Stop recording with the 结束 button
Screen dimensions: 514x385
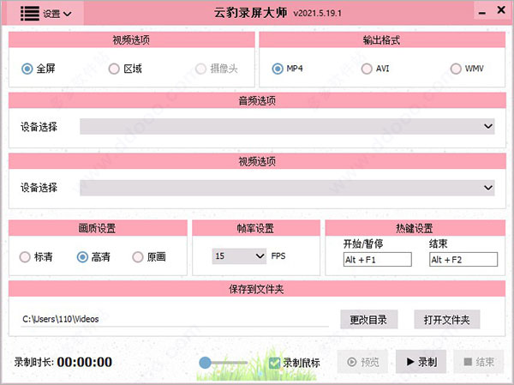[x=479, y=362]
